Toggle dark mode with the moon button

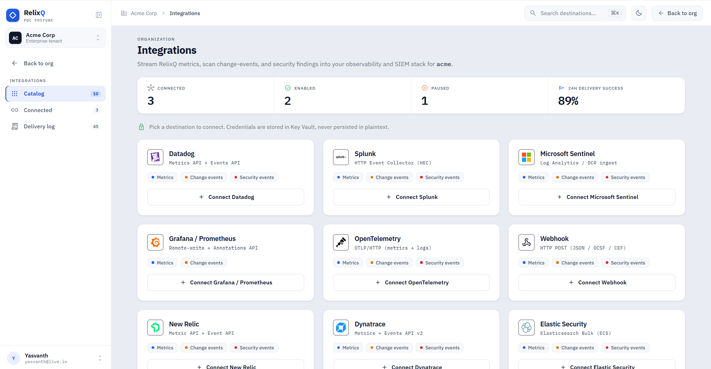point(639,13)
